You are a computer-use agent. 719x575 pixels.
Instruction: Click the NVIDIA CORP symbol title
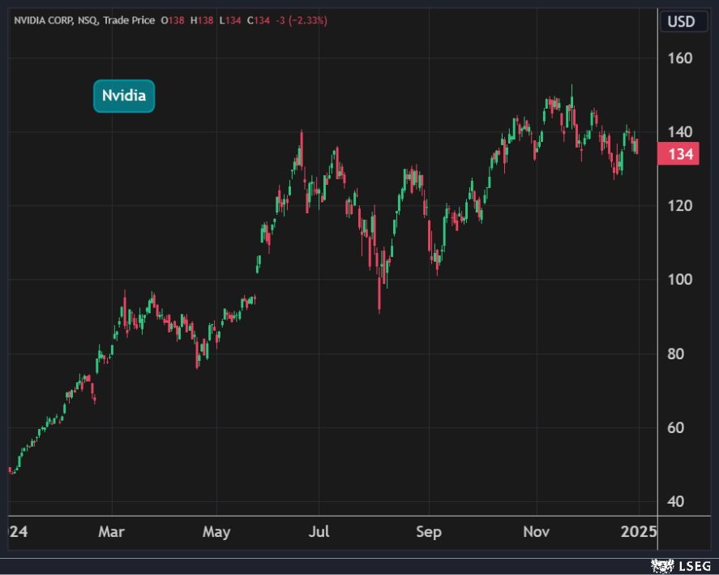tap(41, 21)
